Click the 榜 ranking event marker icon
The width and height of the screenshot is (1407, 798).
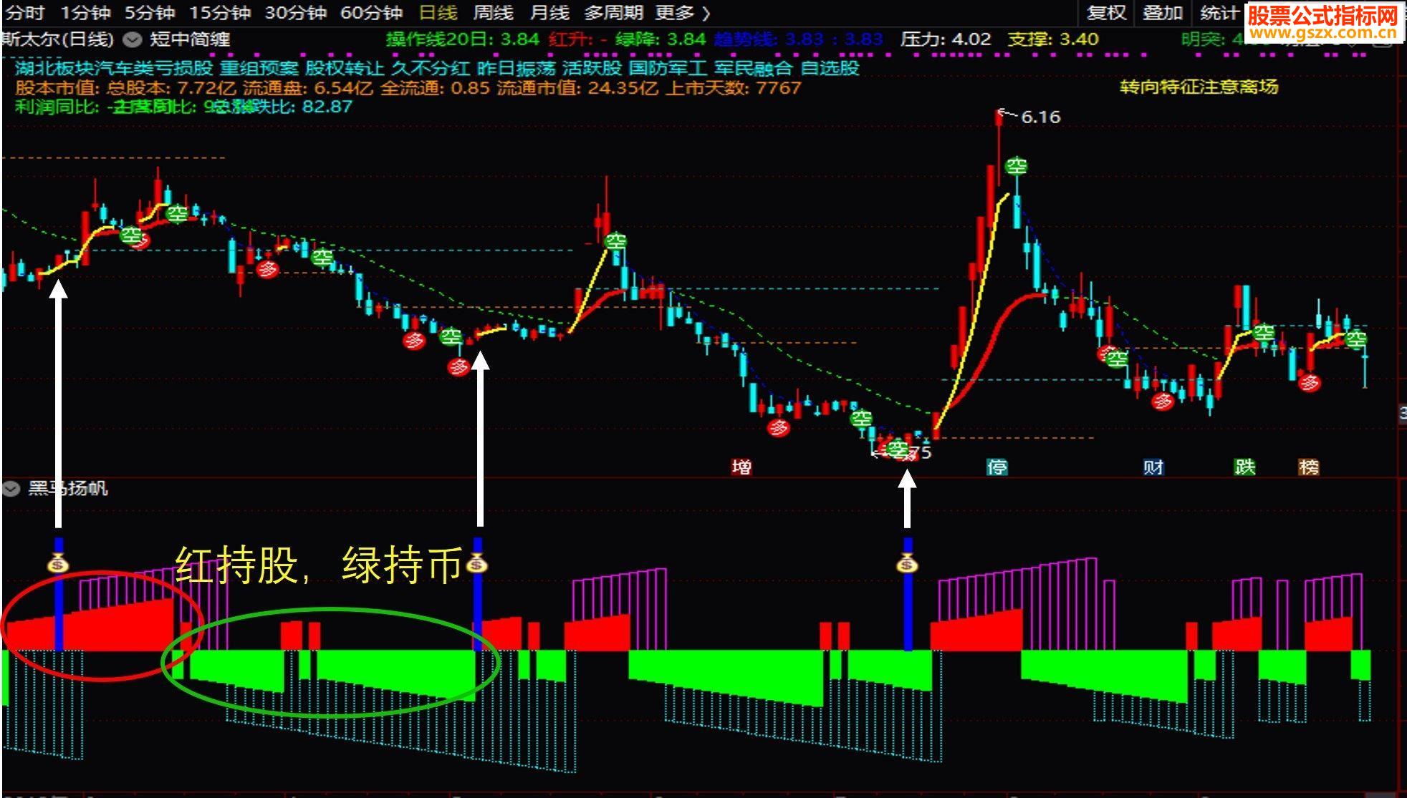tap(1309, 467)
